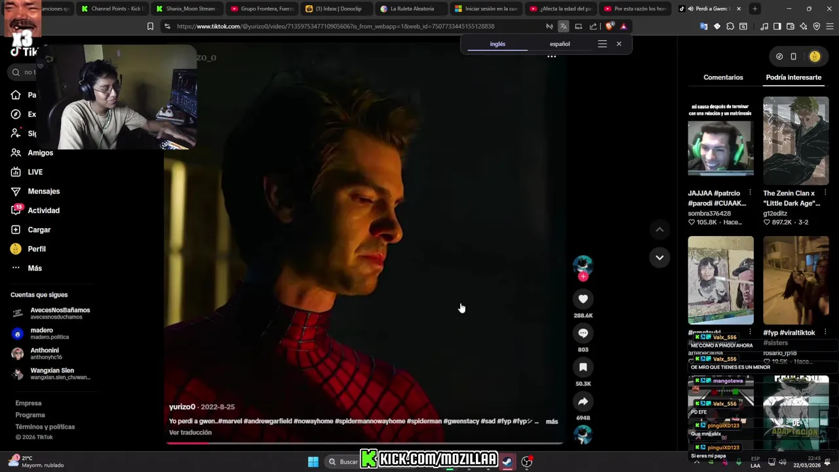Open JAJJAA #patrcio recommended video thumbnail
The width and height of the screenshot is (839, 472).
[720, 141]
